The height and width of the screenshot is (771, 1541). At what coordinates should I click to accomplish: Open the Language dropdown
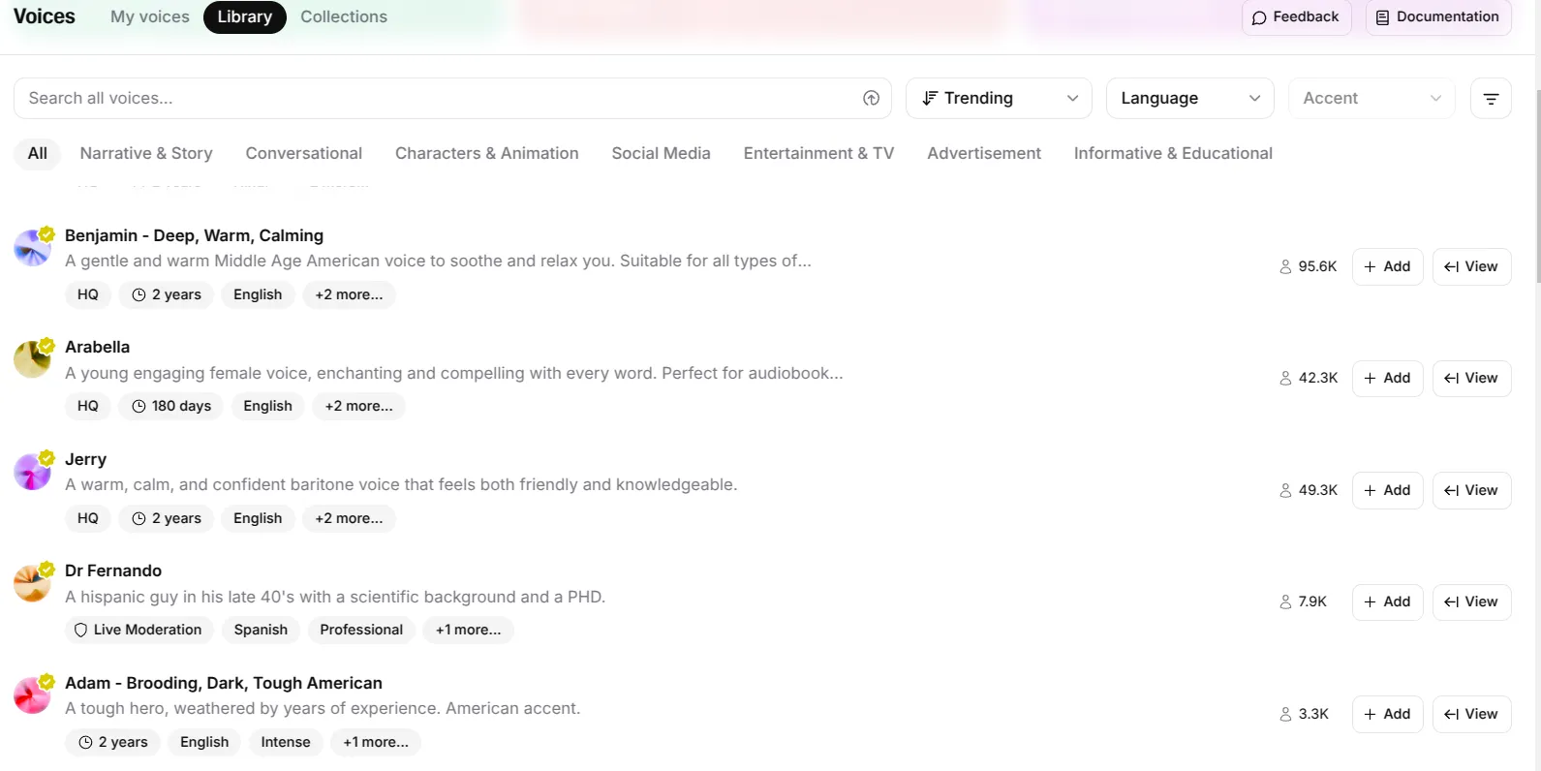(1189, 98)
